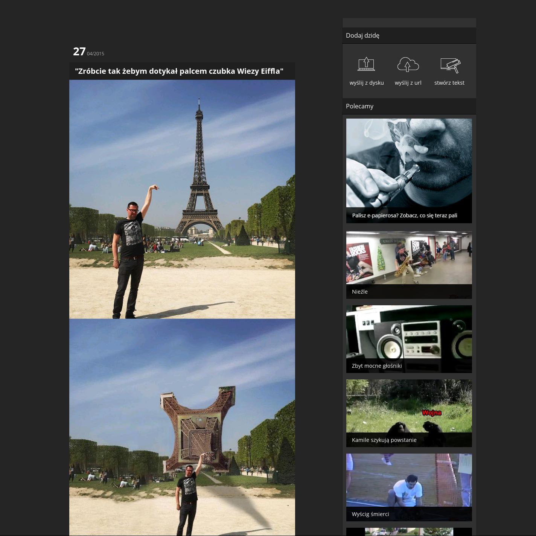Click the upload from disk icon
Viewport: 536px width, 536px height.
tap(366, 64)
